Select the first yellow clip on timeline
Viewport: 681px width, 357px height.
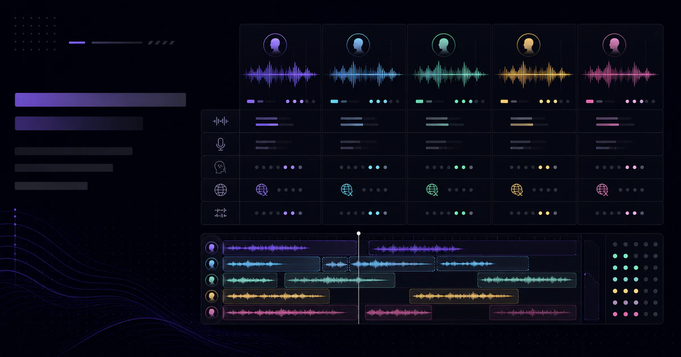(x=276, y=296)
